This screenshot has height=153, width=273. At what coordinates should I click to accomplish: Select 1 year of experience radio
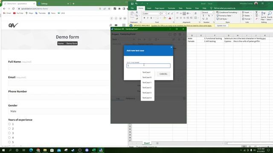point(9,124)
